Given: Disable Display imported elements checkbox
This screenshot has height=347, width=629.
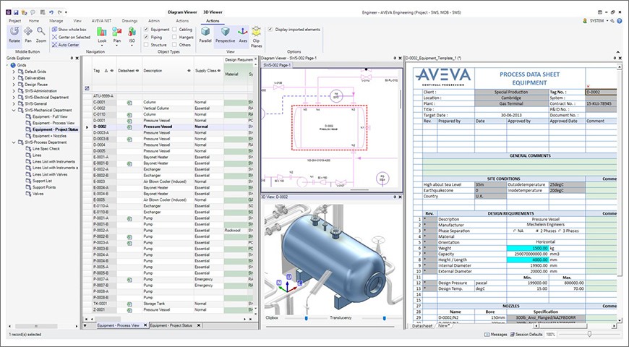Looking at the screenshot, I should pyautogui.click(x=270, y=30).
